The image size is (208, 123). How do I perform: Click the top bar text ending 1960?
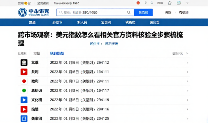66,3
